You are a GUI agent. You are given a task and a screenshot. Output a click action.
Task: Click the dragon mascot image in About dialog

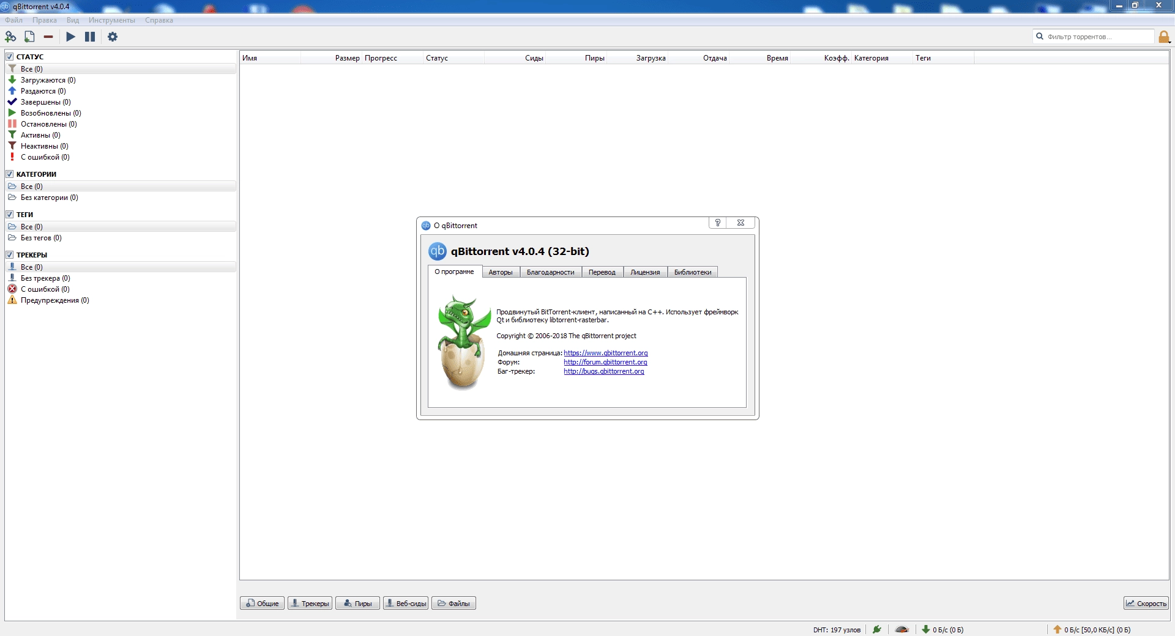(x=463, y=342)
